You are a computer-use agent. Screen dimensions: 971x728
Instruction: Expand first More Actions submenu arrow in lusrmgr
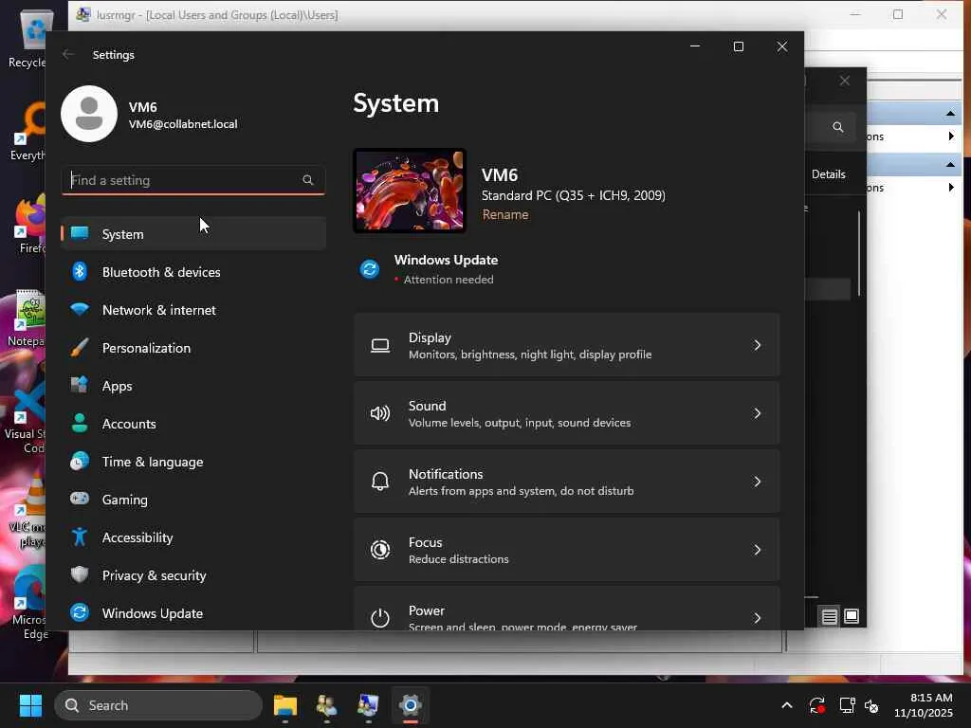tap(951, 136)
